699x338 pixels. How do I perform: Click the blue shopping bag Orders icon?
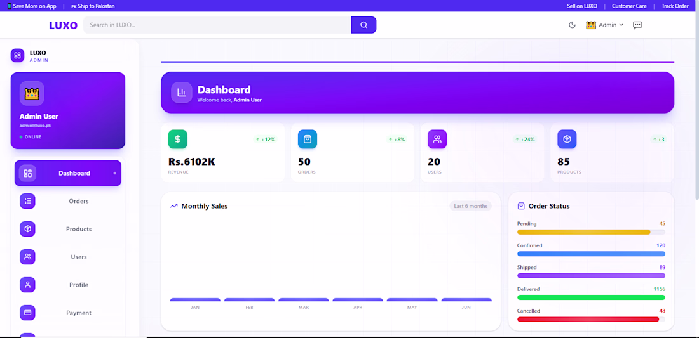point(308,140)
